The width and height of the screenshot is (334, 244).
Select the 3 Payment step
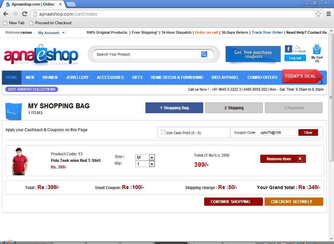294,108
